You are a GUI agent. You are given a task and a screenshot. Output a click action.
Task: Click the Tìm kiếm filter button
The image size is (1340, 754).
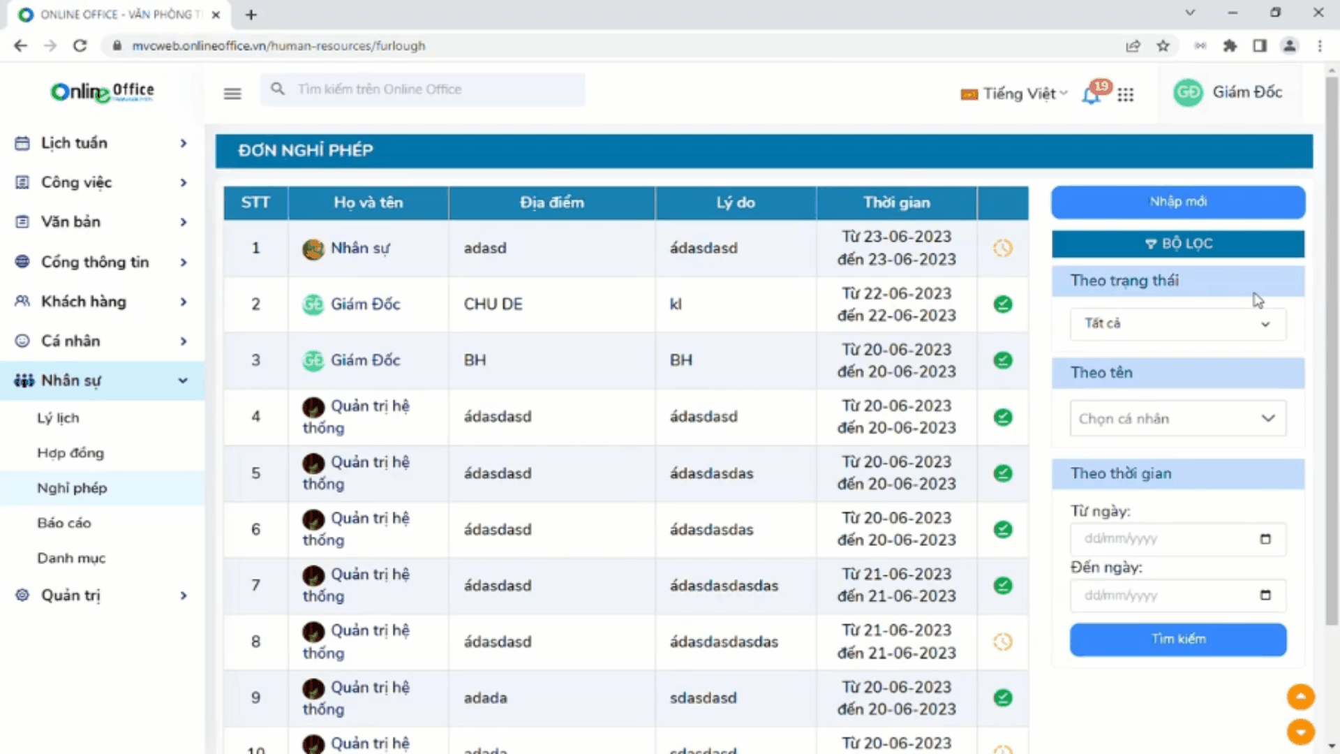click(x=1178, y=640)
